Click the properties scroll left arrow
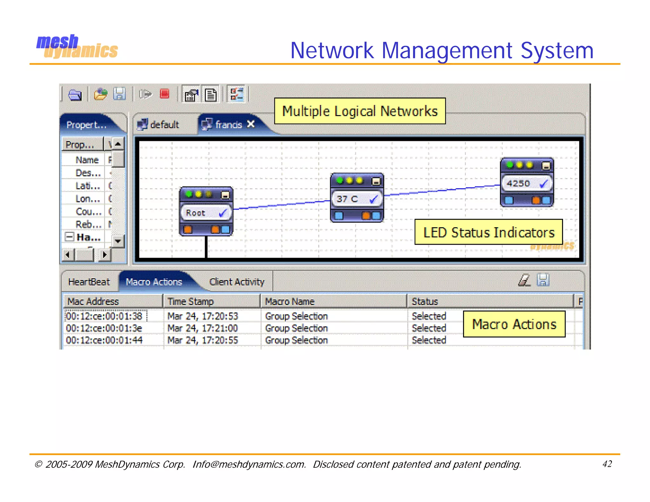Viewport: 650px width, 502px height. (x=68, y=255)
